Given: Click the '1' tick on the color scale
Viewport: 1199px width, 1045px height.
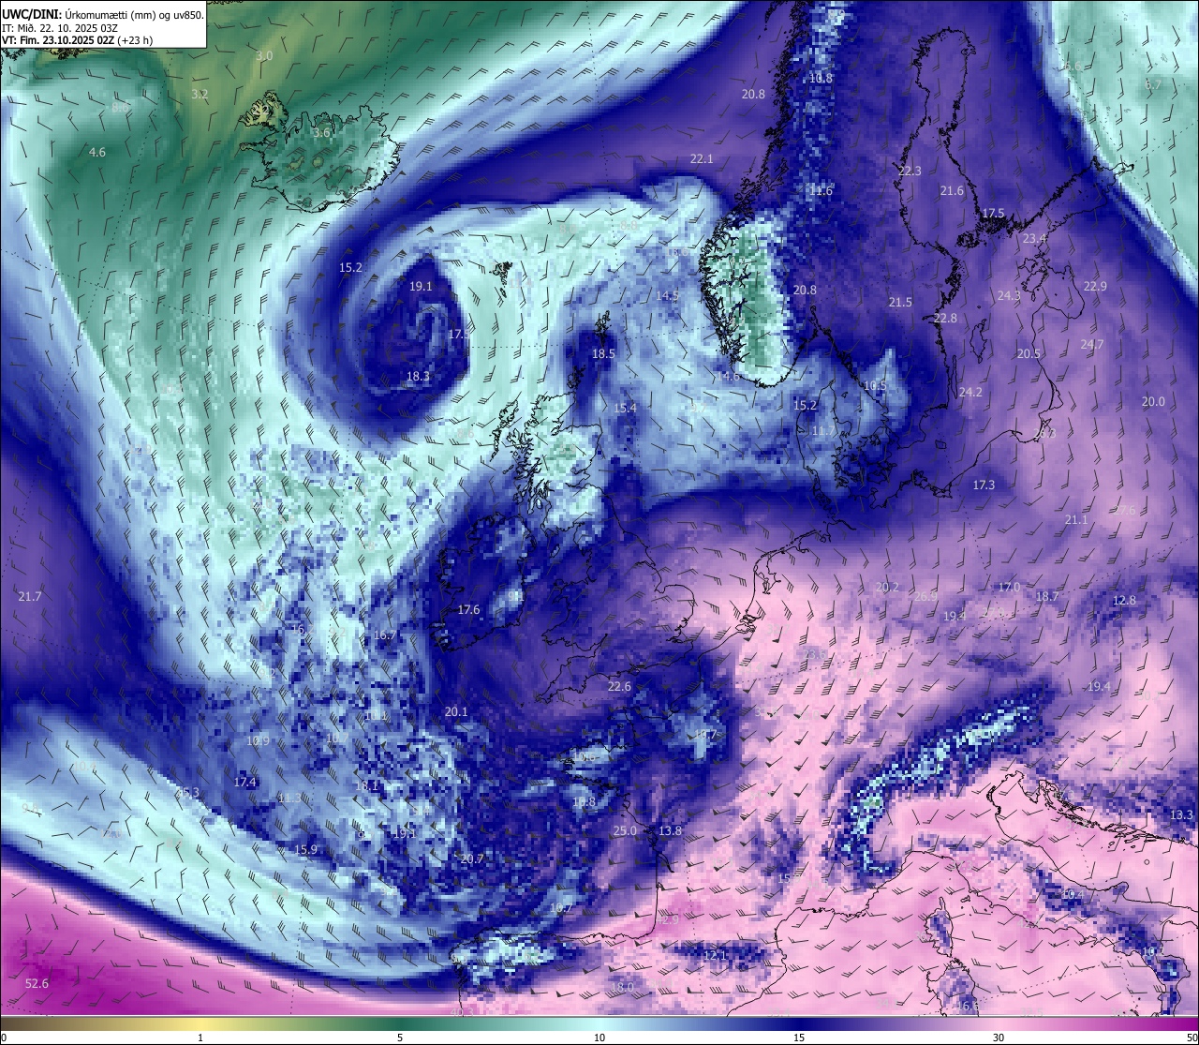Looking at the screenshot, I should [x=200, y=1038].
